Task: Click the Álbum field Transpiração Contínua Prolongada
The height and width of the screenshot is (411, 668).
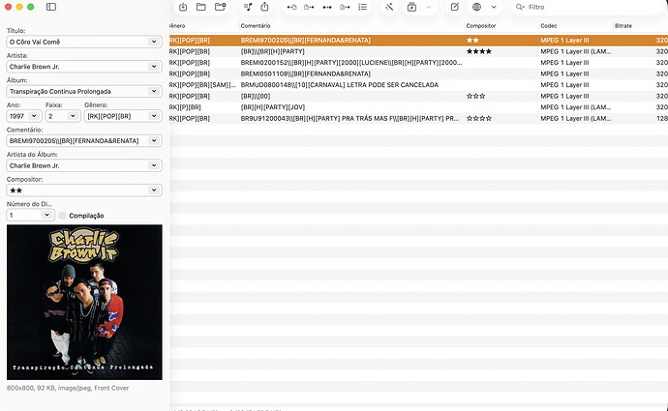Action: pyautogui.click(x=60, y=92)
